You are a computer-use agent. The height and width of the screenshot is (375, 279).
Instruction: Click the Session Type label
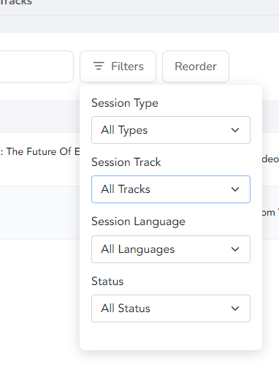click(125, 103)
